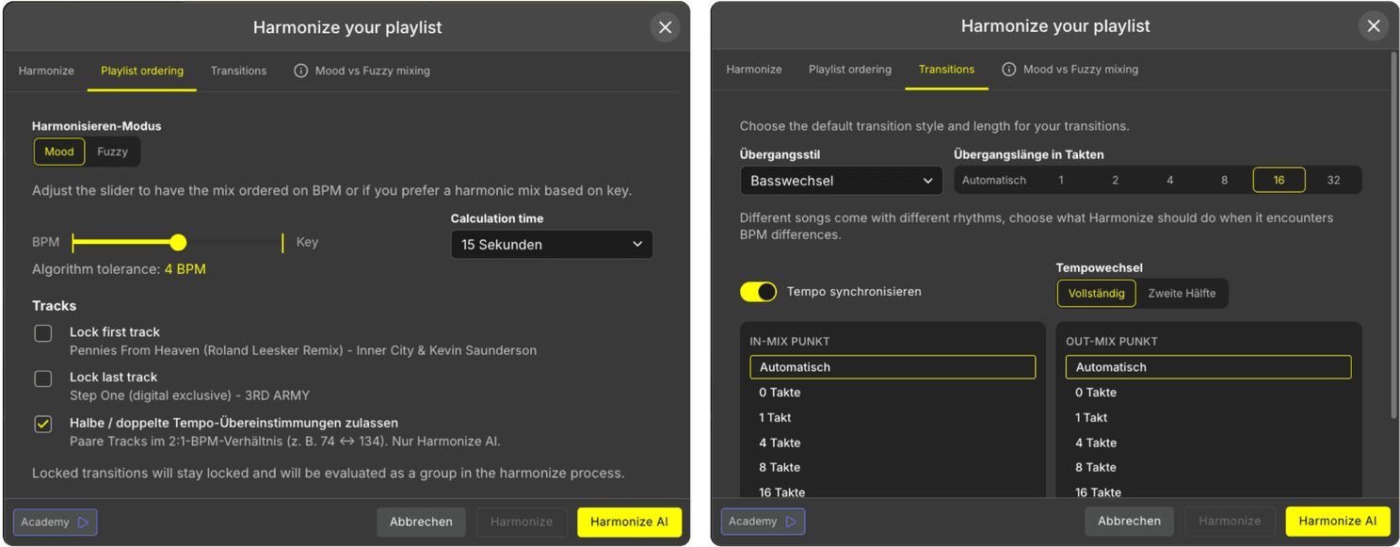Viewport: 1400px width, 547px height.
Task: Click Academy button in left dialog
Action: click(x=55, y=523)
